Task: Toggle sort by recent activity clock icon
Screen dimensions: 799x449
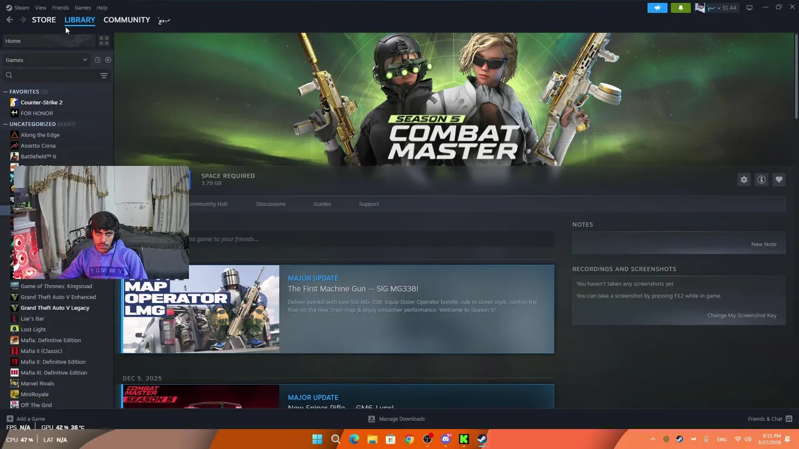Action: click(x=97, y=60)
